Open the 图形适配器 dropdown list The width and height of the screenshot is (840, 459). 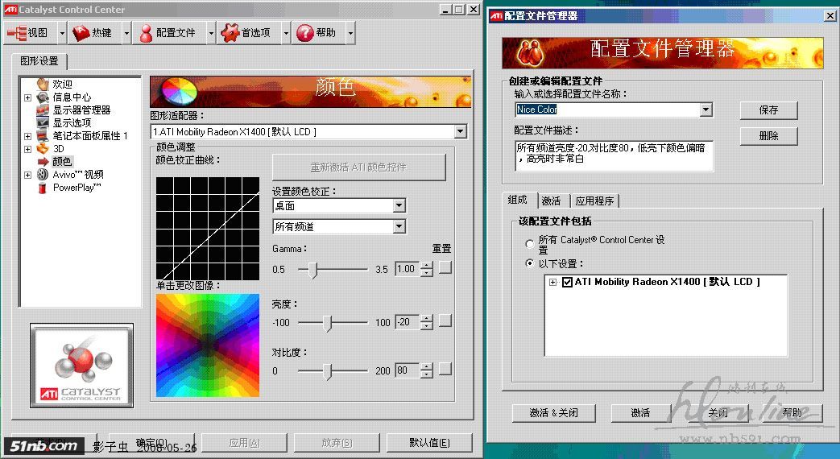point(460,131)
